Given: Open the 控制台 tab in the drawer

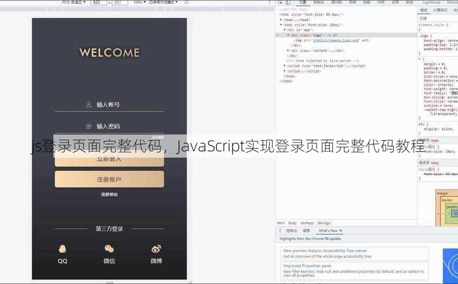Looking at the screenshot, I should [x=291, y=231].
